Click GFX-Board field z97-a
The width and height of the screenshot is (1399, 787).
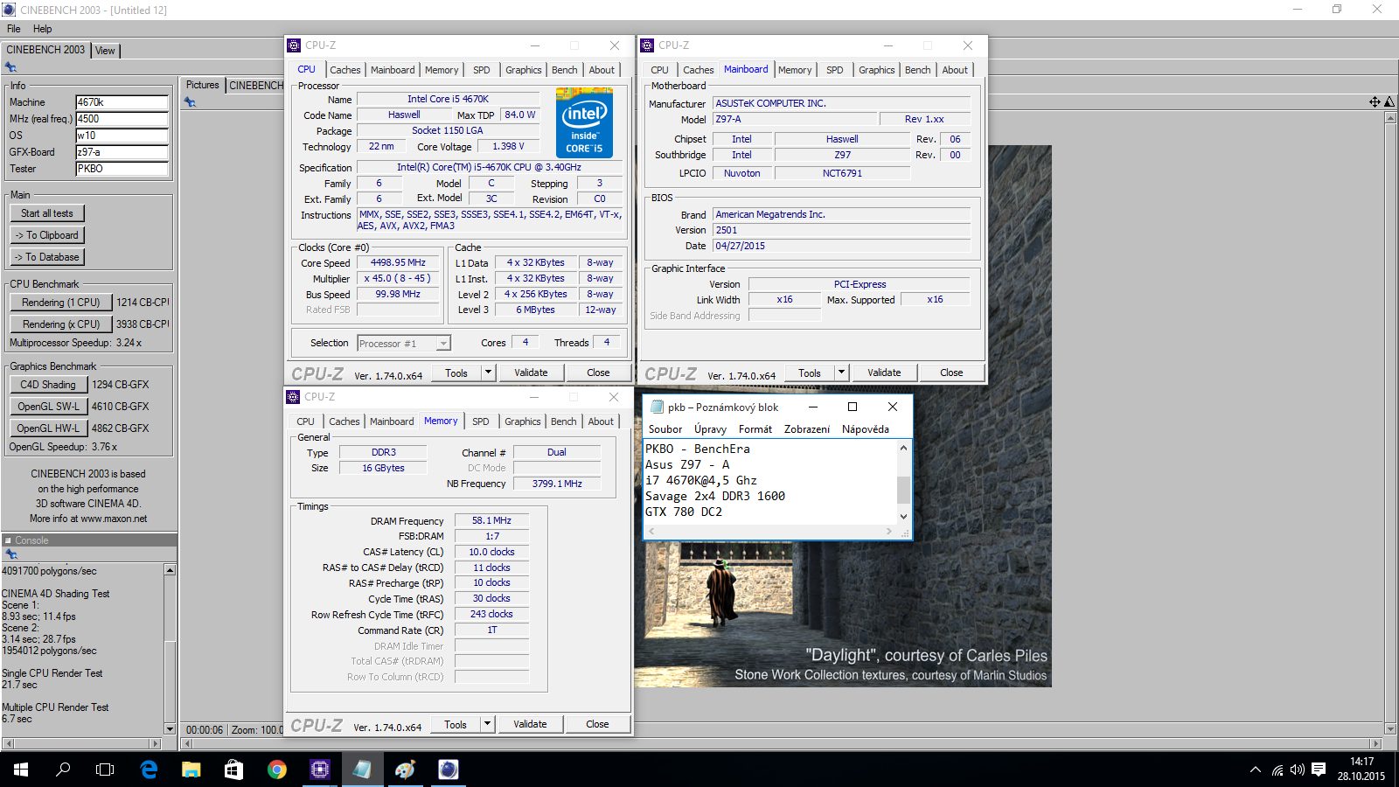coord(122,152)
